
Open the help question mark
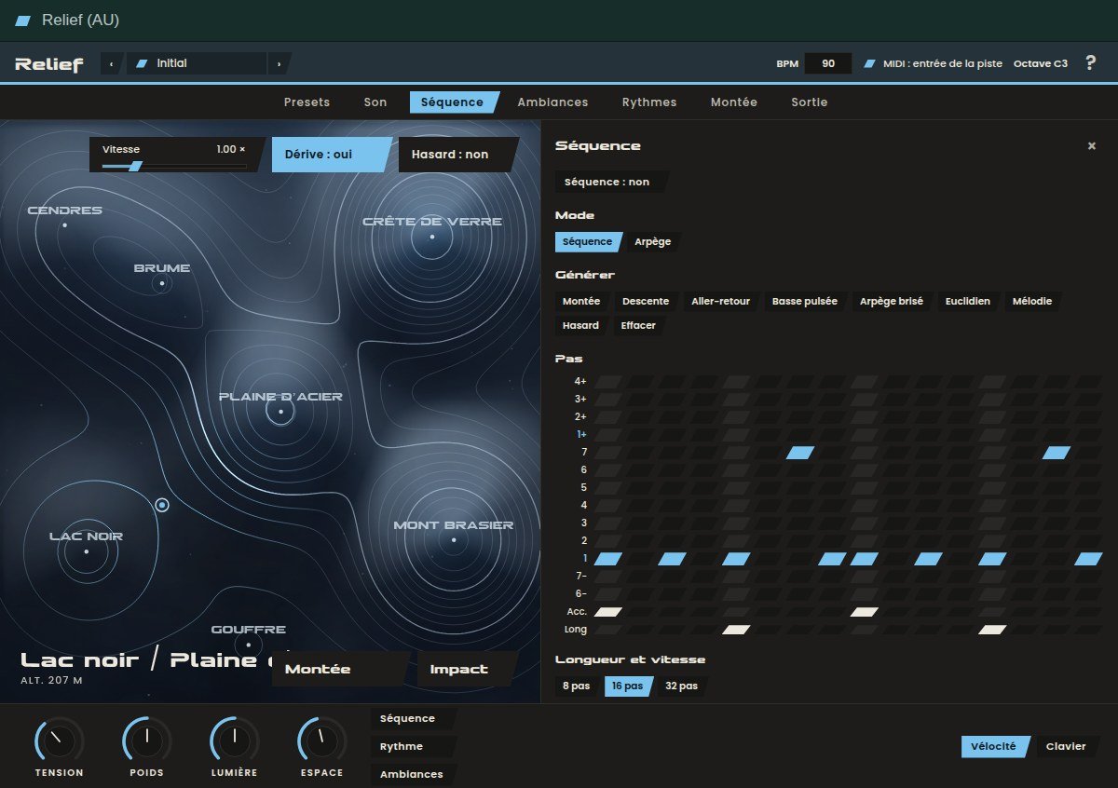[1091, 63]
